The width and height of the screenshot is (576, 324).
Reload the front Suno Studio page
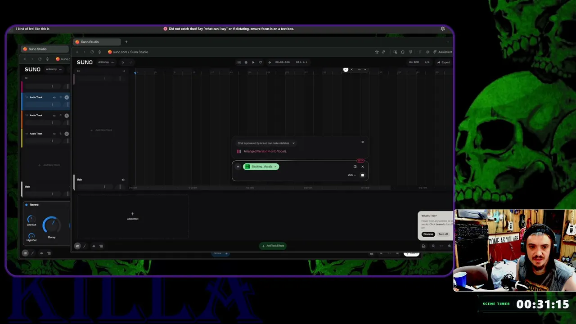(92, 52)
